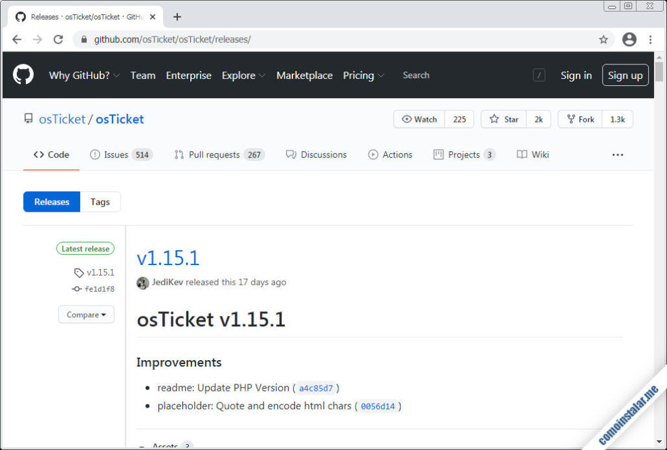Image resolution: width=667 pixels, height=450 pixels.
Task: Click JediKev's avatar next to the release
Action: 143,283
